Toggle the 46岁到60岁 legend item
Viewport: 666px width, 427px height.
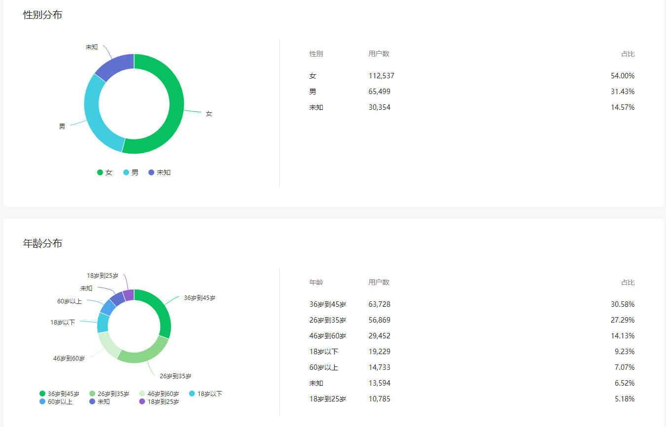159,394
